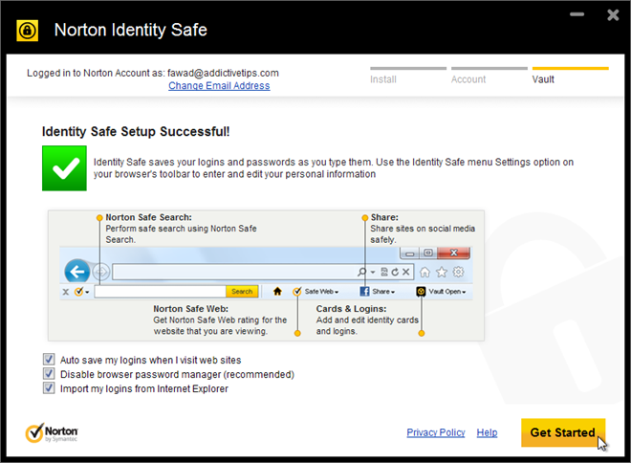Open the Vault Open dropdown in illustration
The height and width of the screenshot is (463, 631).
(x=447, y=292)
